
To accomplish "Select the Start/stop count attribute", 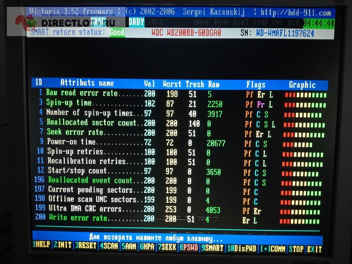I will point(77,170).
